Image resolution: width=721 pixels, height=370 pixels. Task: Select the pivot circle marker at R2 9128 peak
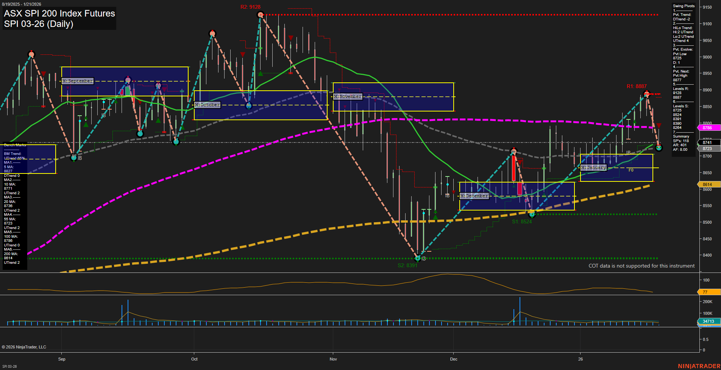tap(260, 14)
